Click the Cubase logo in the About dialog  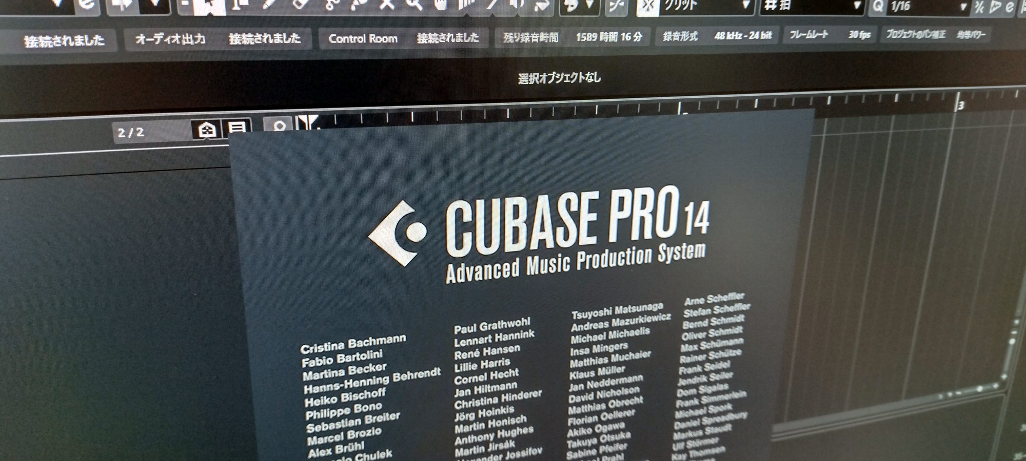(x=398, y=233)
